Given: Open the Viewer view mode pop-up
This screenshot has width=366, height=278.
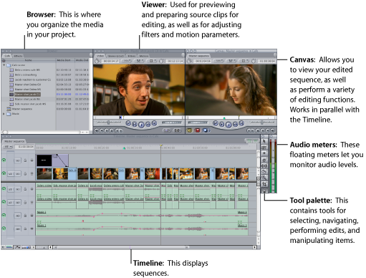Looking at the screenshot, I should click(x=152, y=61).
